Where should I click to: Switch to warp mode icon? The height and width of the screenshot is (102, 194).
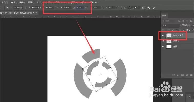tap(143, 8)
